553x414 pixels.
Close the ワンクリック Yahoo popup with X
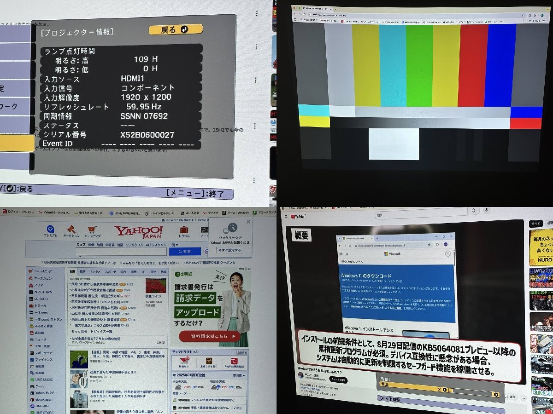[x=248, y=222]
